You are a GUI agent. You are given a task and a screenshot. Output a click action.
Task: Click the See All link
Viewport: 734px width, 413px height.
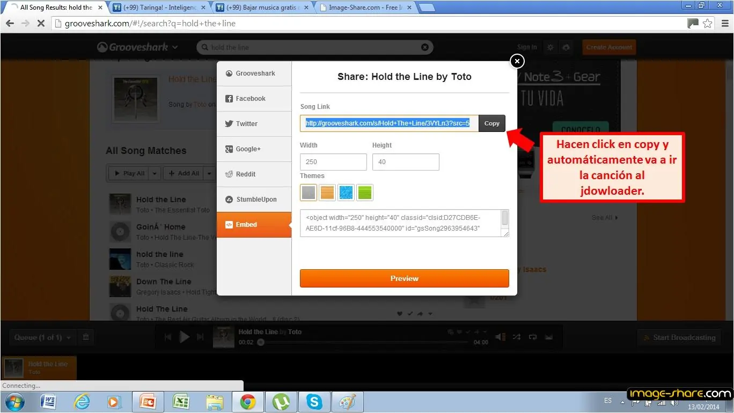tap(605, 218)
